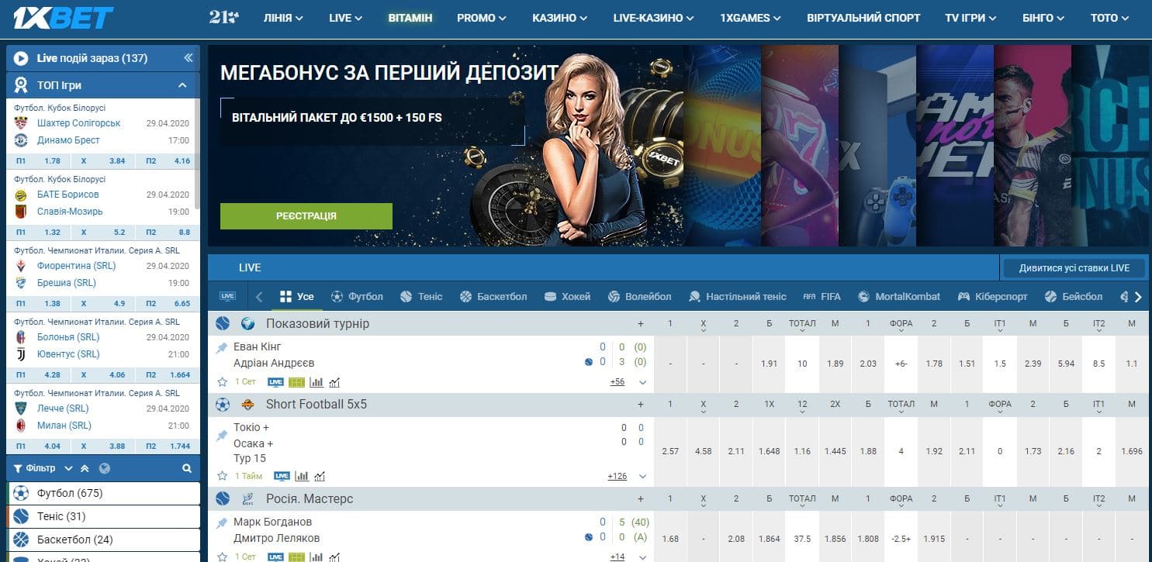Click the Live events play icon

point(21,58)
